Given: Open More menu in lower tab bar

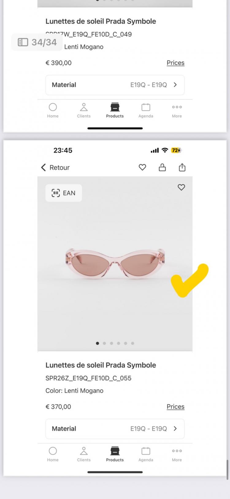Looking at the screenshot, I should click(x=177, y=453).
